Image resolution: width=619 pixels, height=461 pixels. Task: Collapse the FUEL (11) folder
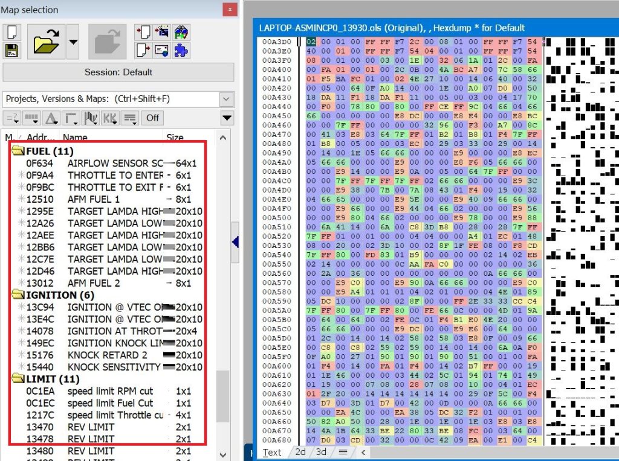click(17, 151)
